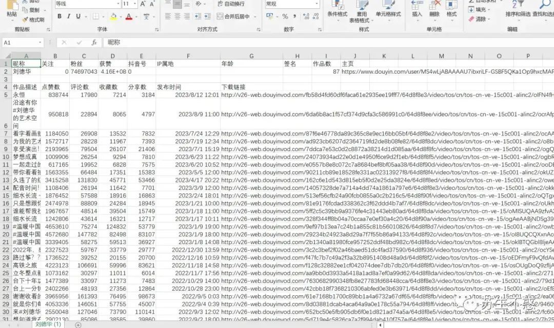Click the Copy (复制) button
Image resolution: width=554 pixels, height=328 pixels.
point(31,10)
